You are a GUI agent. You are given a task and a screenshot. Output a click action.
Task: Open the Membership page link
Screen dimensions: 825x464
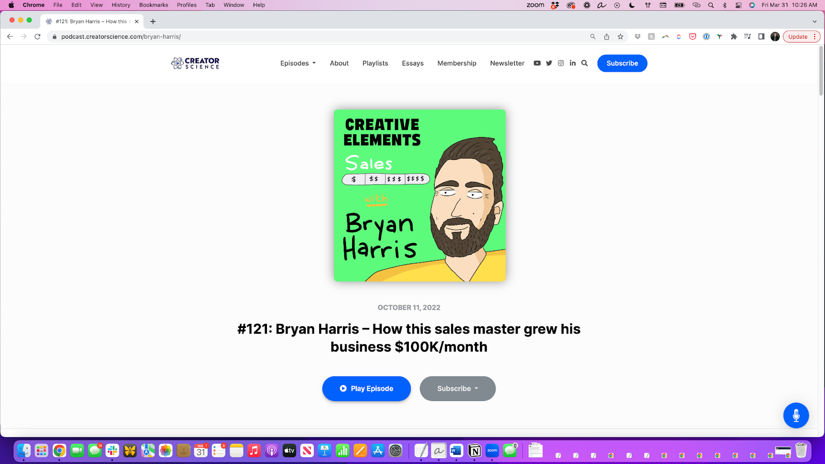(x=457, y=63)
